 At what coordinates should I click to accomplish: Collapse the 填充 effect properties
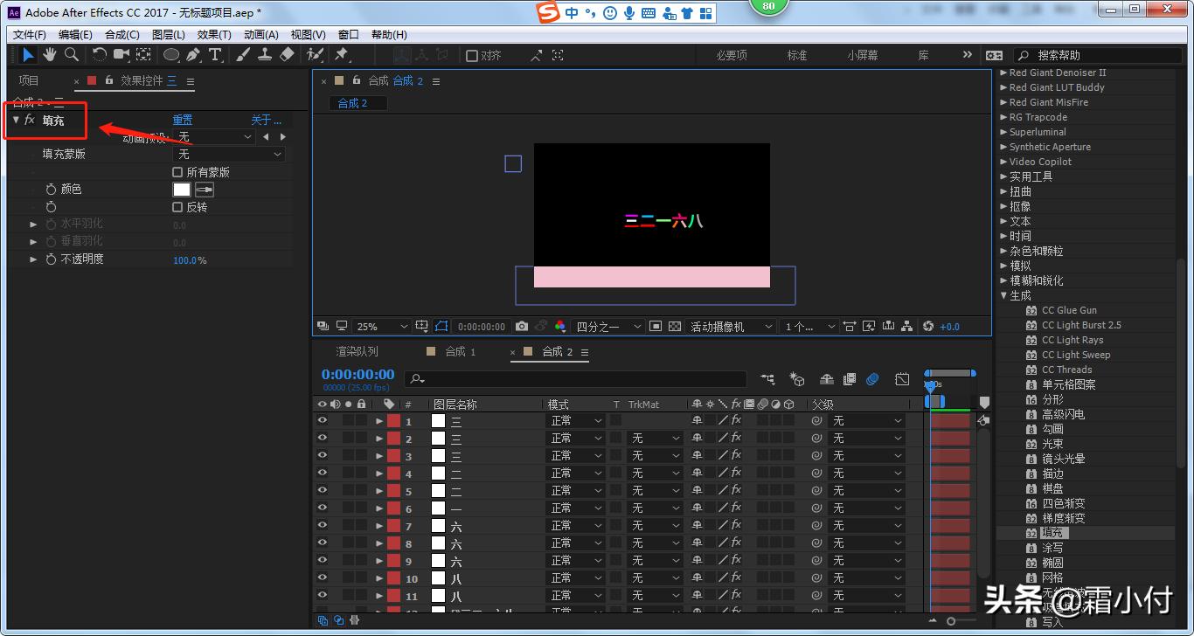coord(17,120)
